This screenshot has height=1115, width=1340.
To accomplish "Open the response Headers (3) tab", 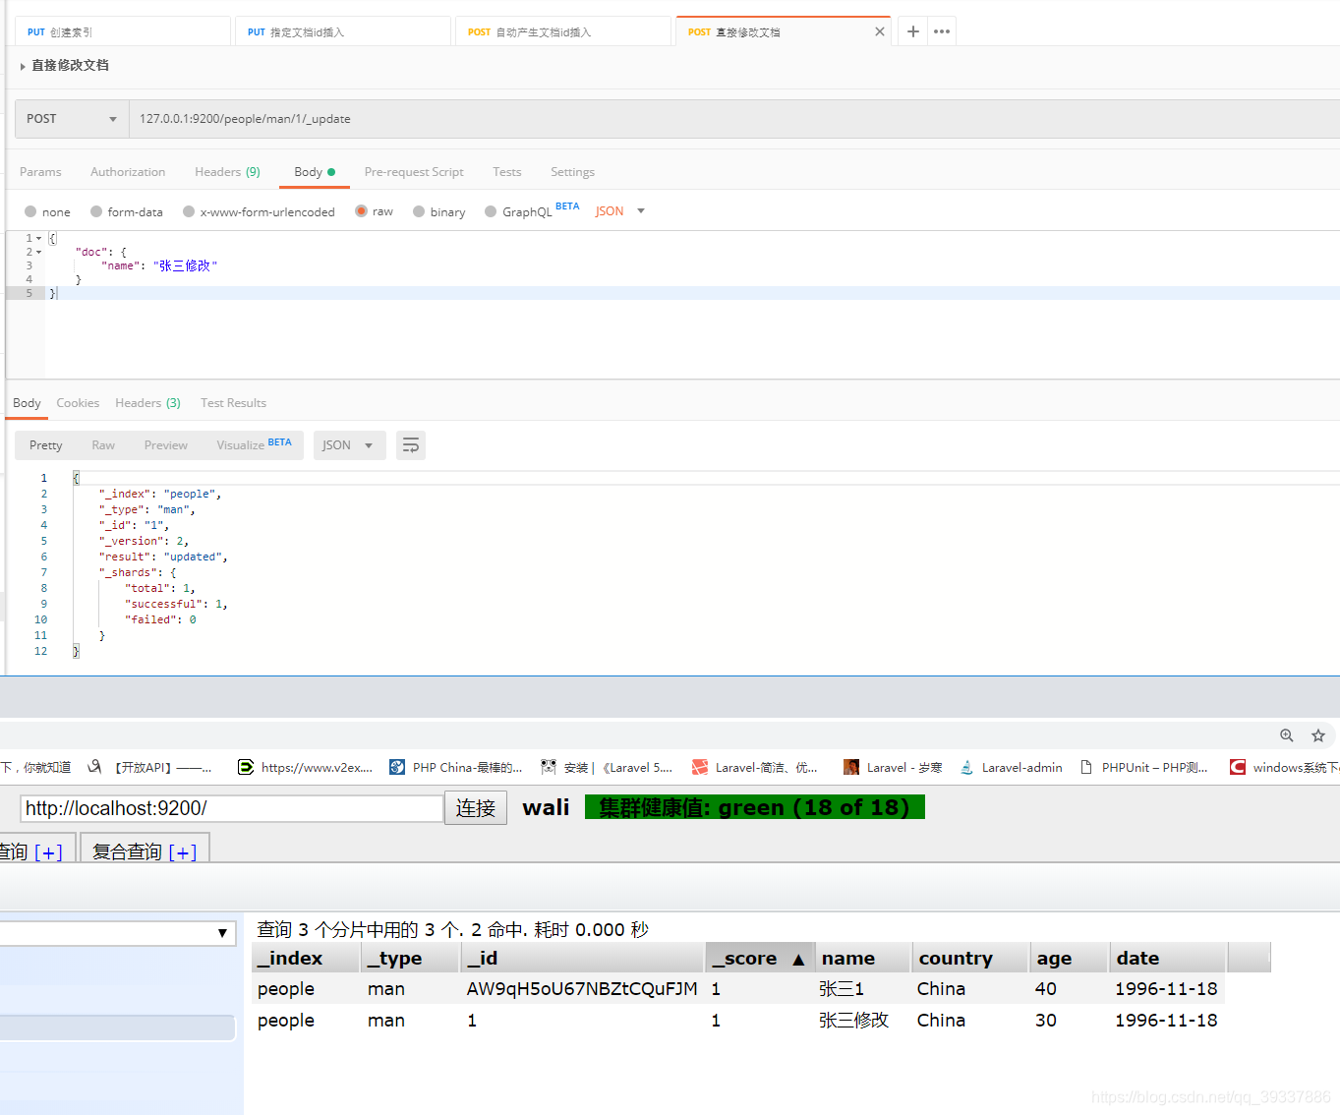I will click(147, 403).
